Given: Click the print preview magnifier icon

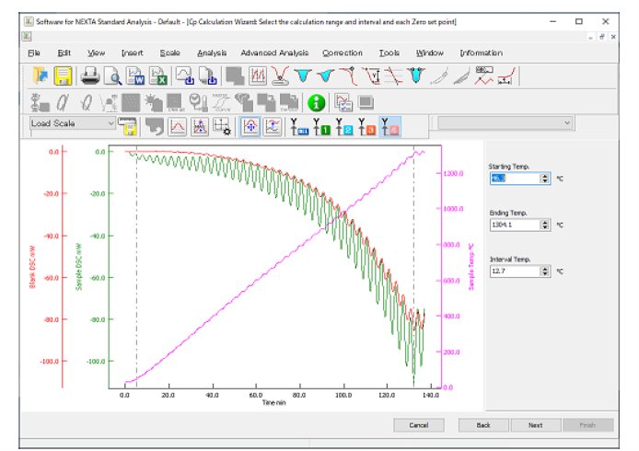Looking at the screenshot, I should [x=112, y=76].
